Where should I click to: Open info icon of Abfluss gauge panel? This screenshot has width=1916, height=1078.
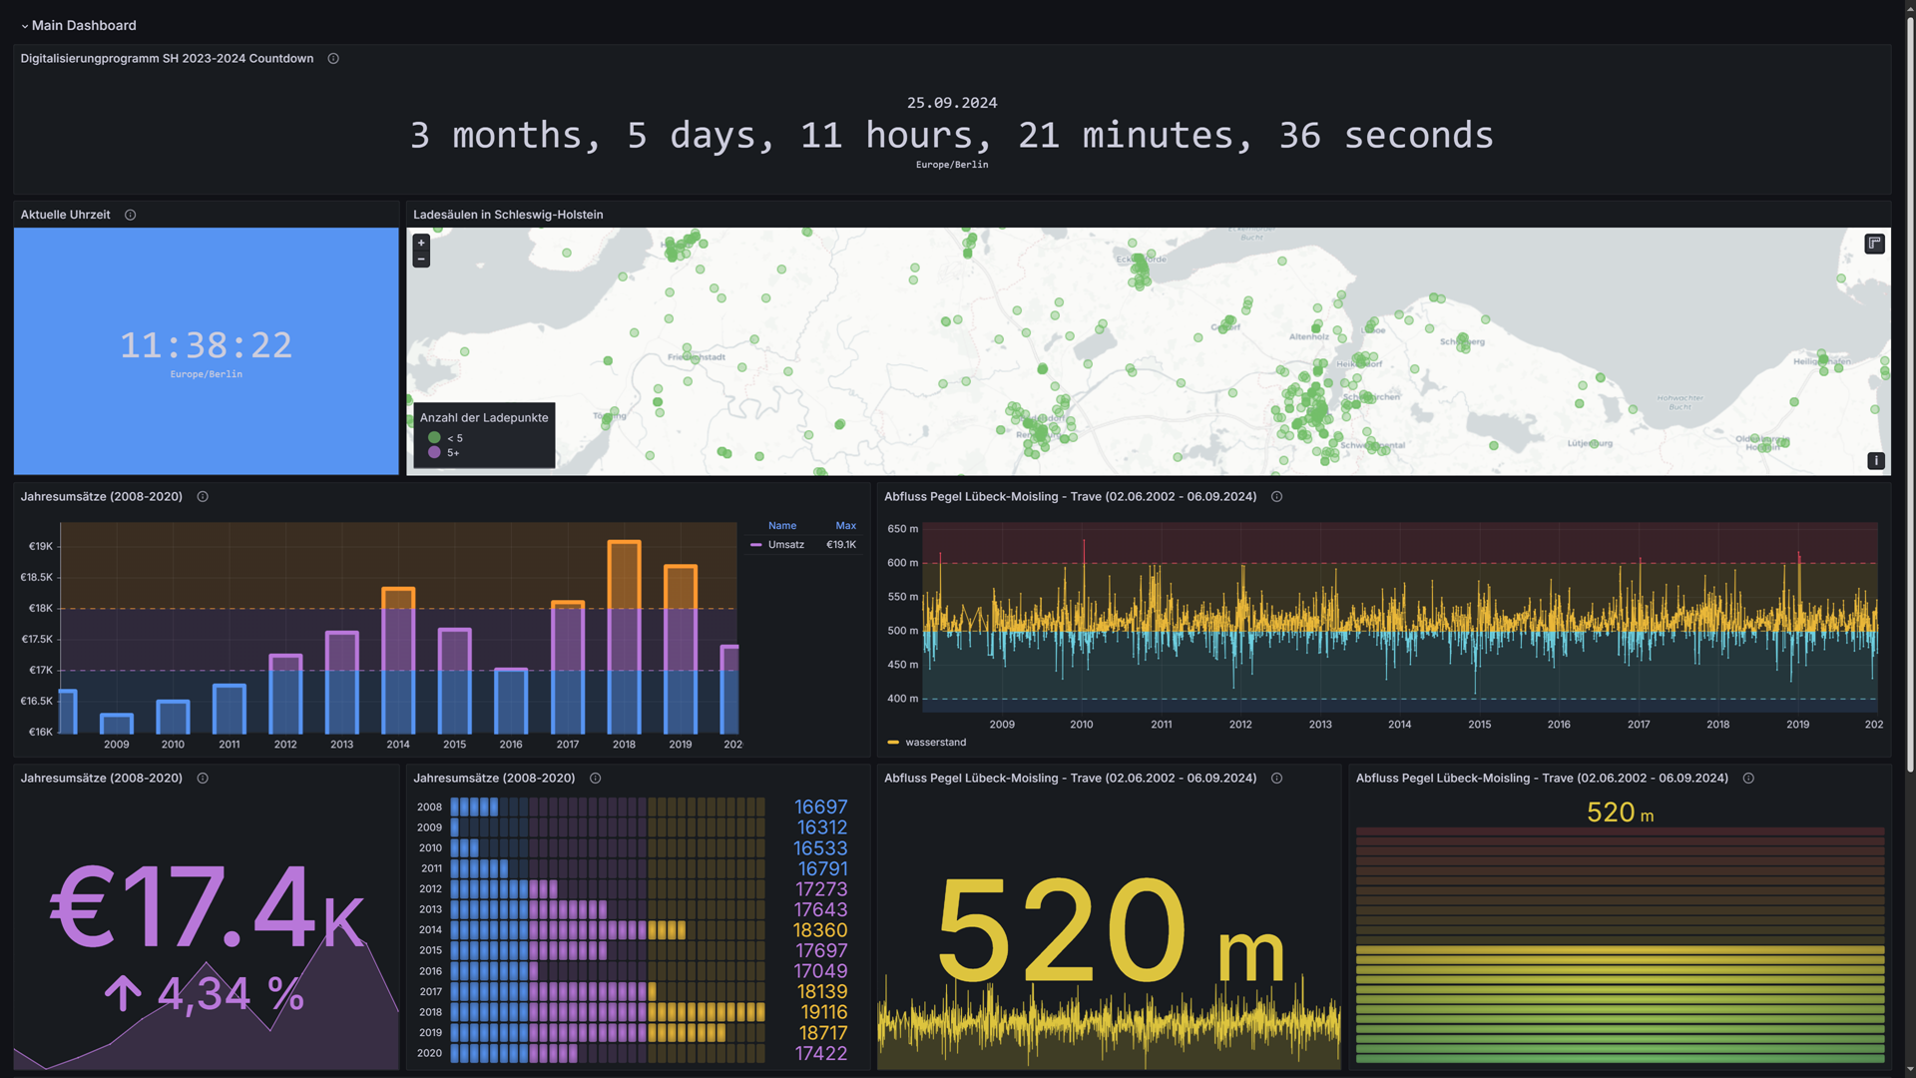coord(1748,778)
